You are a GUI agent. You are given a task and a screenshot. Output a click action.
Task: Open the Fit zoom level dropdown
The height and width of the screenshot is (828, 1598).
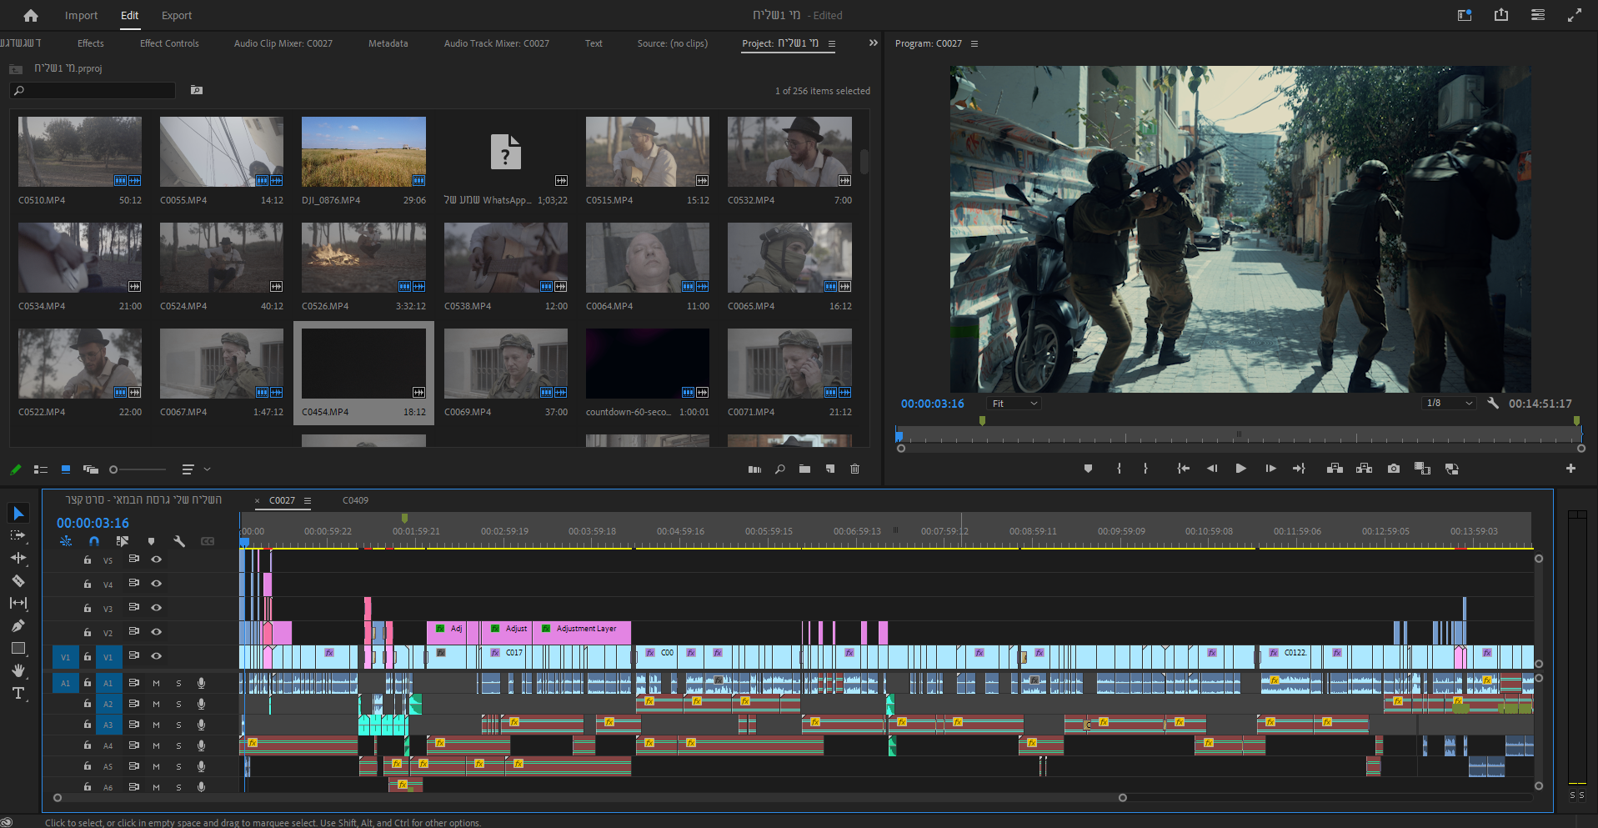pos(1014,404)
